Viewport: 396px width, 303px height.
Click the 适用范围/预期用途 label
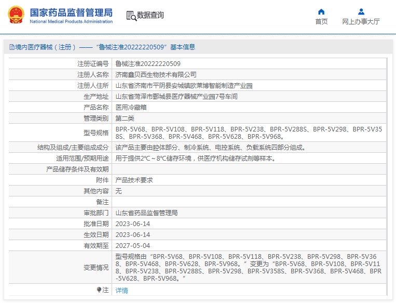tap(83, 159)
